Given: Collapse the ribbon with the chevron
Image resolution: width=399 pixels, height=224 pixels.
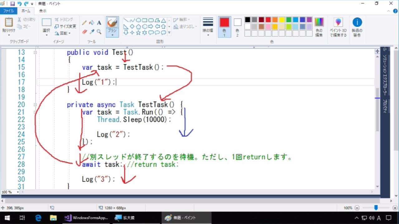Looking at the screenshot, I should (x=388, y=11).
